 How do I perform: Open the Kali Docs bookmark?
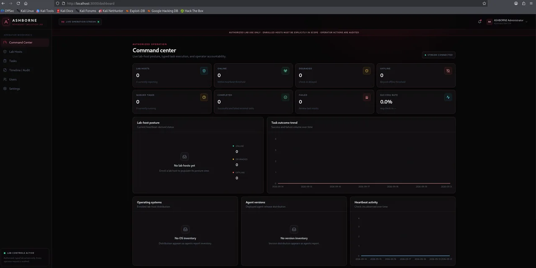(65, 11)
